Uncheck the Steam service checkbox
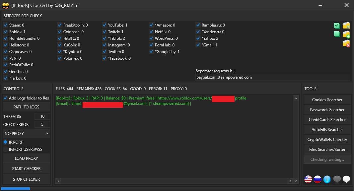354x191 pixels. 6,25
